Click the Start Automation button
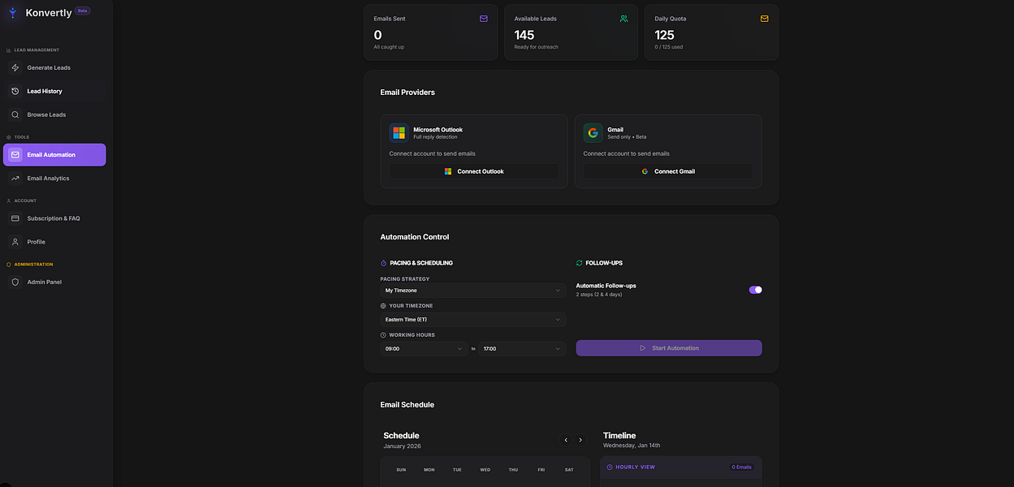1014x487 pixels. (x=669, y=348)
